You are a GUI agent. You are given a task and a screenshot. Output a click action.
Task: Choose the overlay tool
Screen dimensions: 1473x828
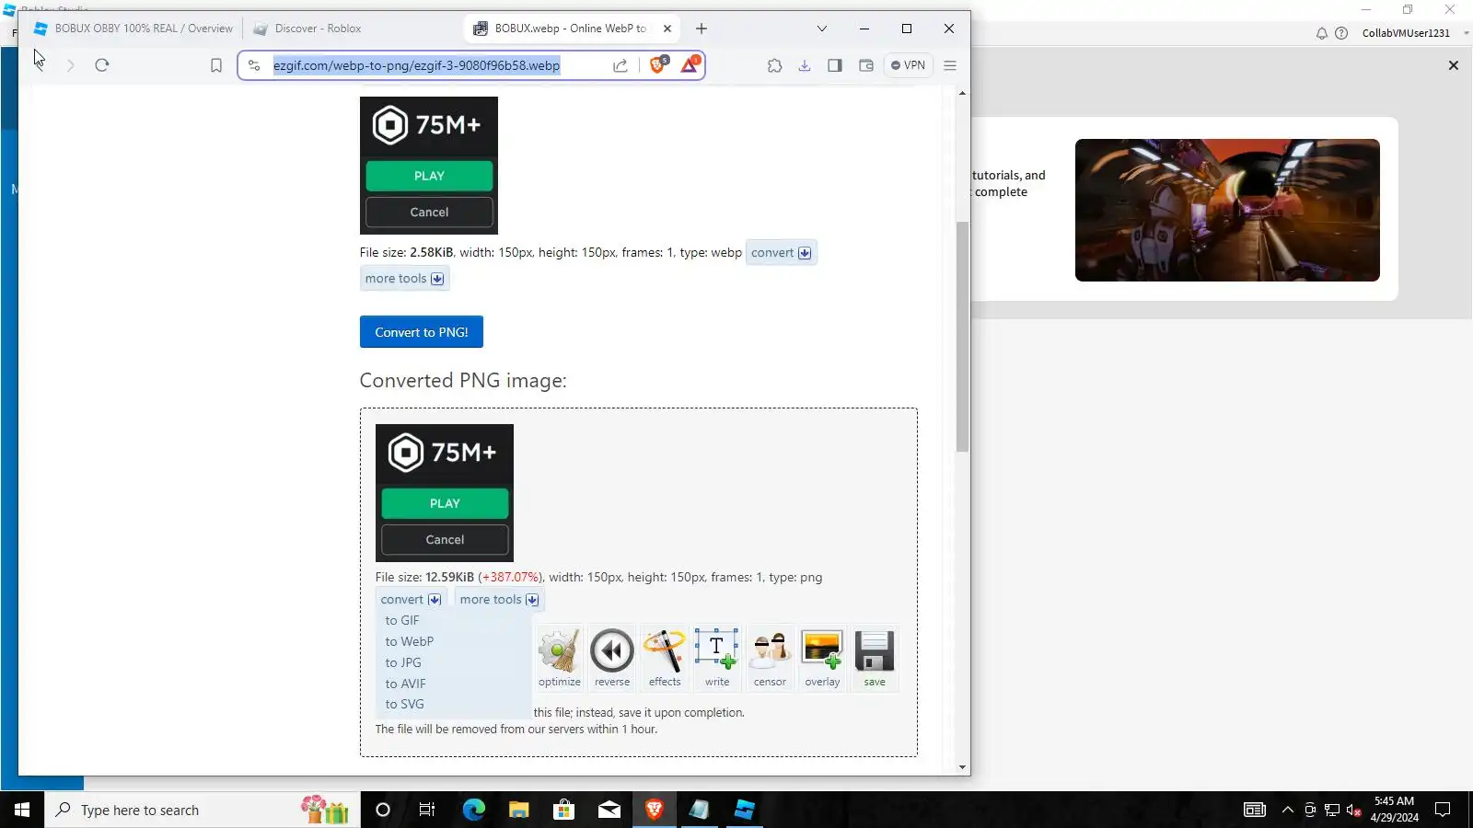(822, 658)
